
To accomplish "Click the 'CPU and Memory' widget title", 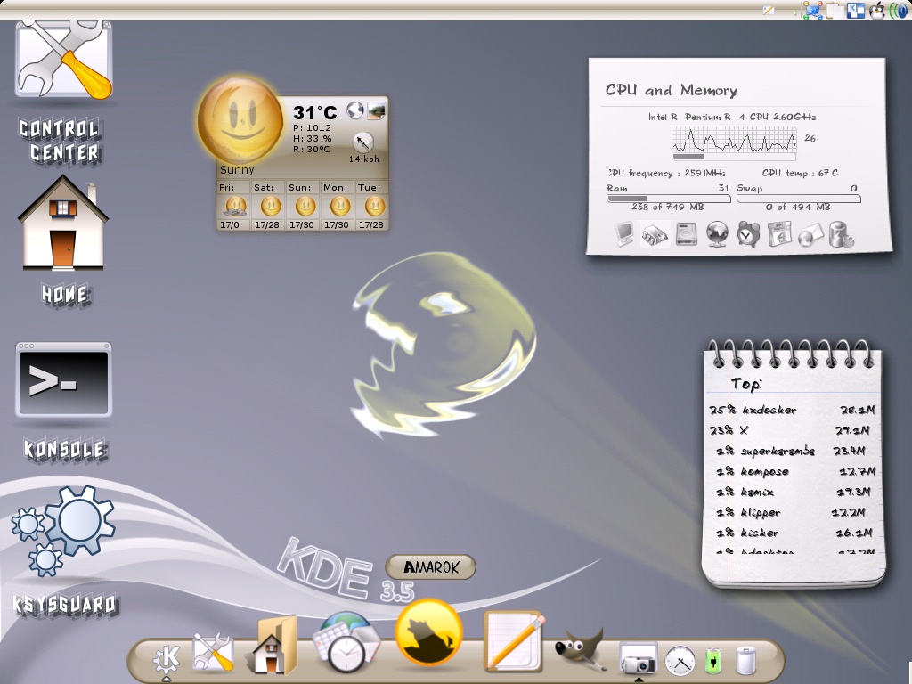I will click(x=672, y=90).
